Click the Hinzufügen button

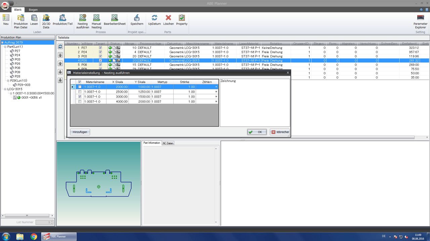pyautogui.click(x=80, y=132)
